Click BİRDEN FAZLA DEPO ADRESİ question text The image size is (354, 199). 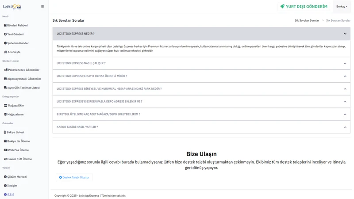[99, 102]
